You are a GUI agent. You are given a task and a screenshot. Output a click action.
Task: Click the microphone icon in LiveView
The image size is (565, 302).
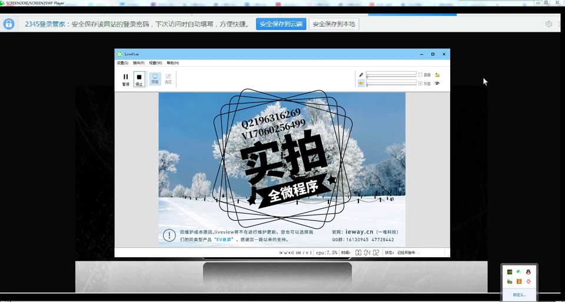[x=361, y=75]
